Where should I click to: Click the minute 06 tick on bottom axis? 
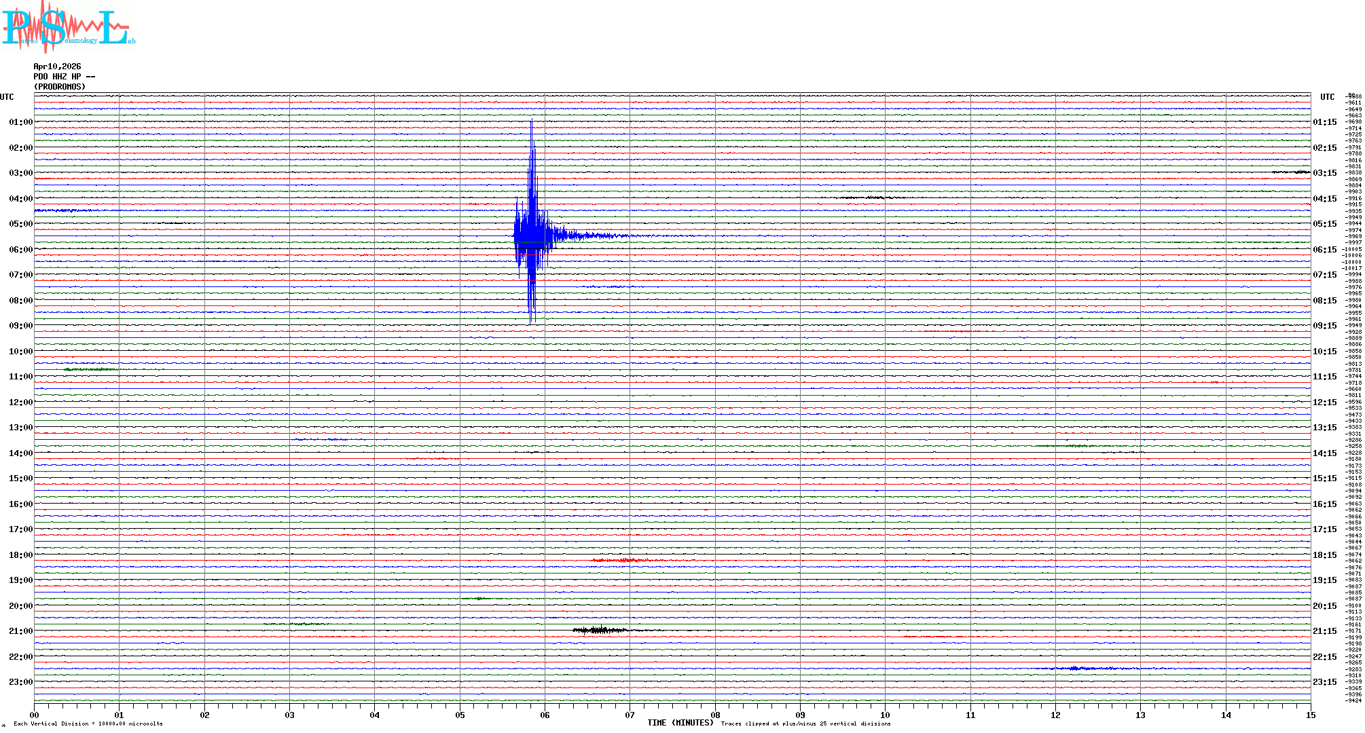tap(545, 715)
